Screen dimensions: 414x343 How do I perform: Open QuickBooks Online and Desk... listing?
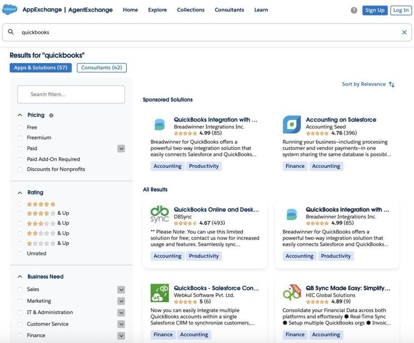pos(216,210)
